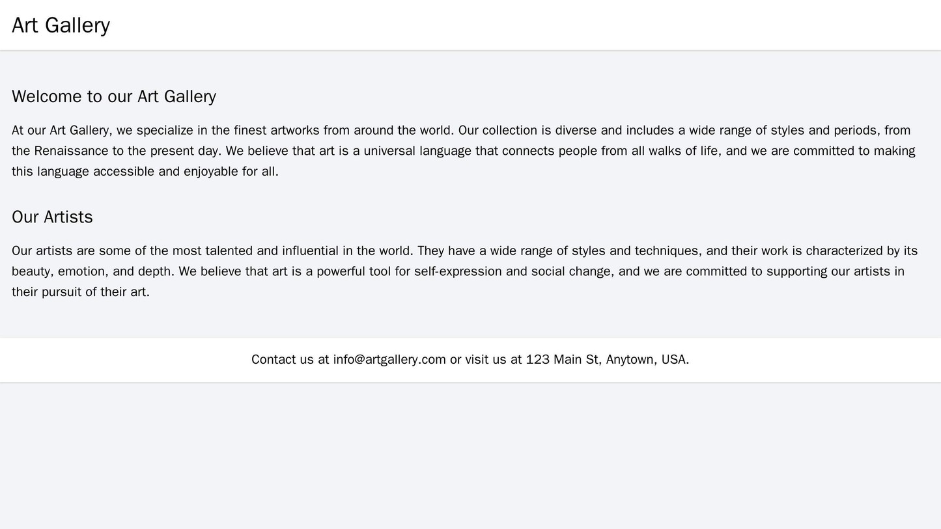Select the "Our Artists" section heading

52,217
